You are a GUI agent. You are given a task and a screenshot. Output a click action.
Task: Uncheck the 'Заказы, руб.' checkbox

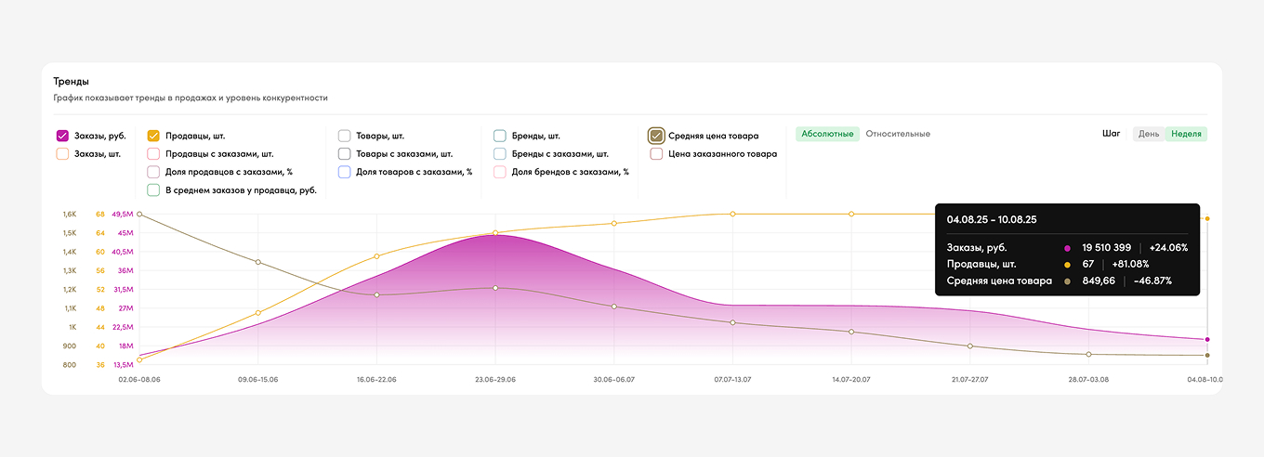tap(62, 136)
